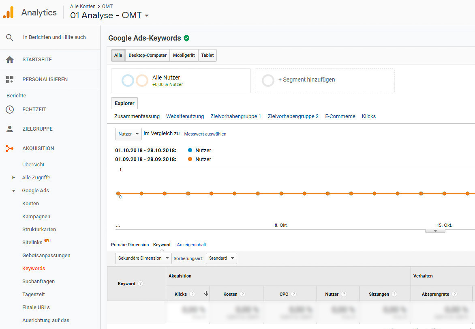This screenshot has width=475, height=329.
Task: Open Echtzeit reports via clock icon
Action: [10, 110]
